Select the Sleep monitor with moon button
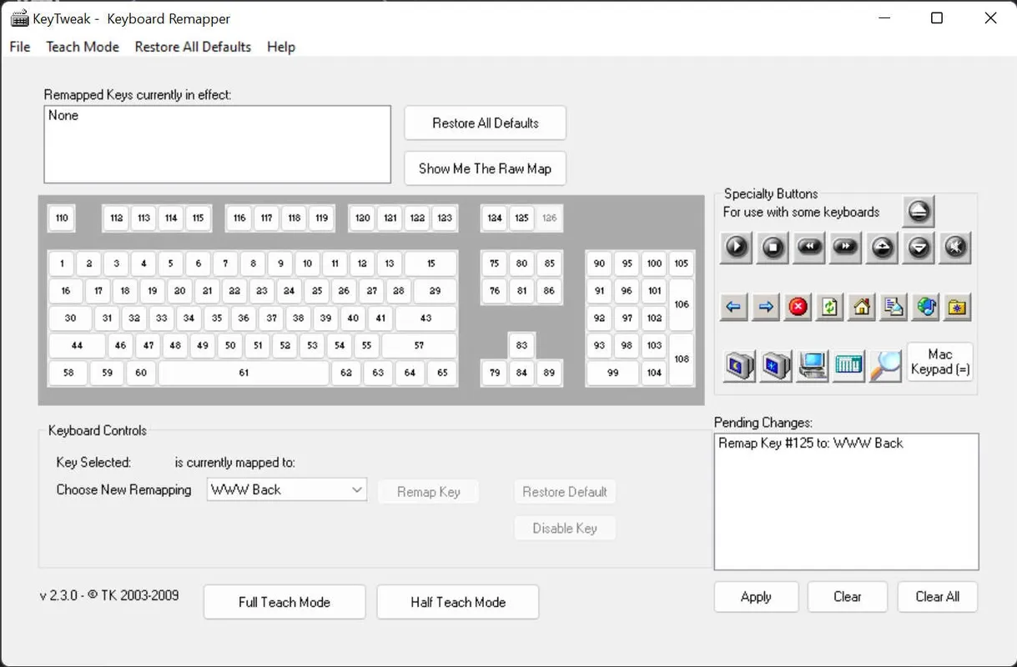Screen dimensions: 1017x667 tap(739, 366)
